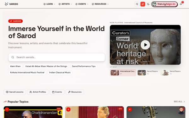This screenshot has height=118, width=189.
Task: Click the compass icon beside Events
Action: pyautogui.click(x=77, y=4)
